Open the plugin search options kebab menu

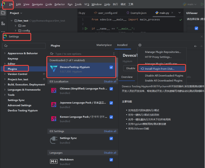114,54
